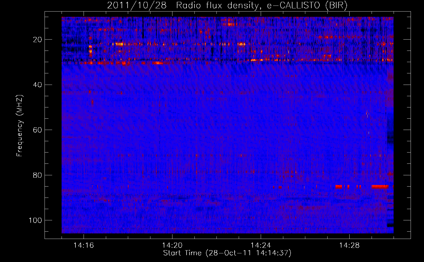Screen dimensions: 424x262
Task: Click the y-axis tick label "40"
Action: click(37, 85)
